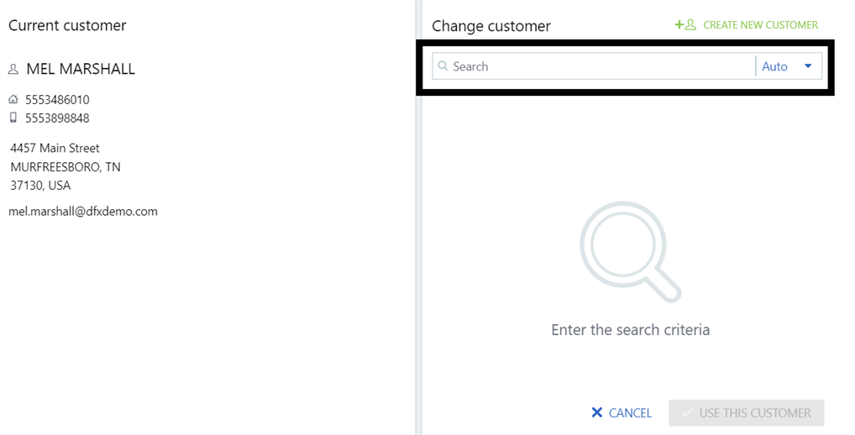Click the 4457 Main Street address line
The image size is (855, 435).
55,149
